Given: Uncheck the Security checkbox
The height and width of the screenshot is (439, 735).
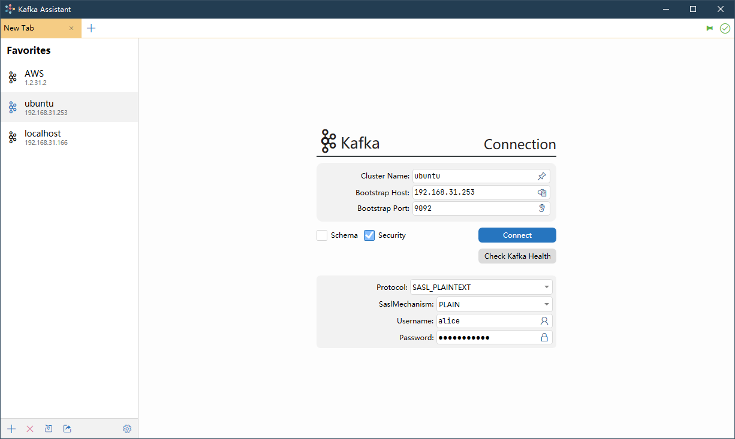Looking at the screenshot, I should 369,235.
